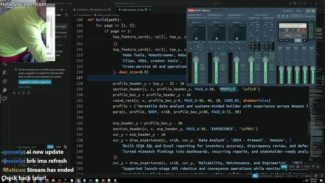The width and height of the screenshot is (325, 183).
Task: Expand the Hardware Input 1 device selector
Action: (197, 18)
